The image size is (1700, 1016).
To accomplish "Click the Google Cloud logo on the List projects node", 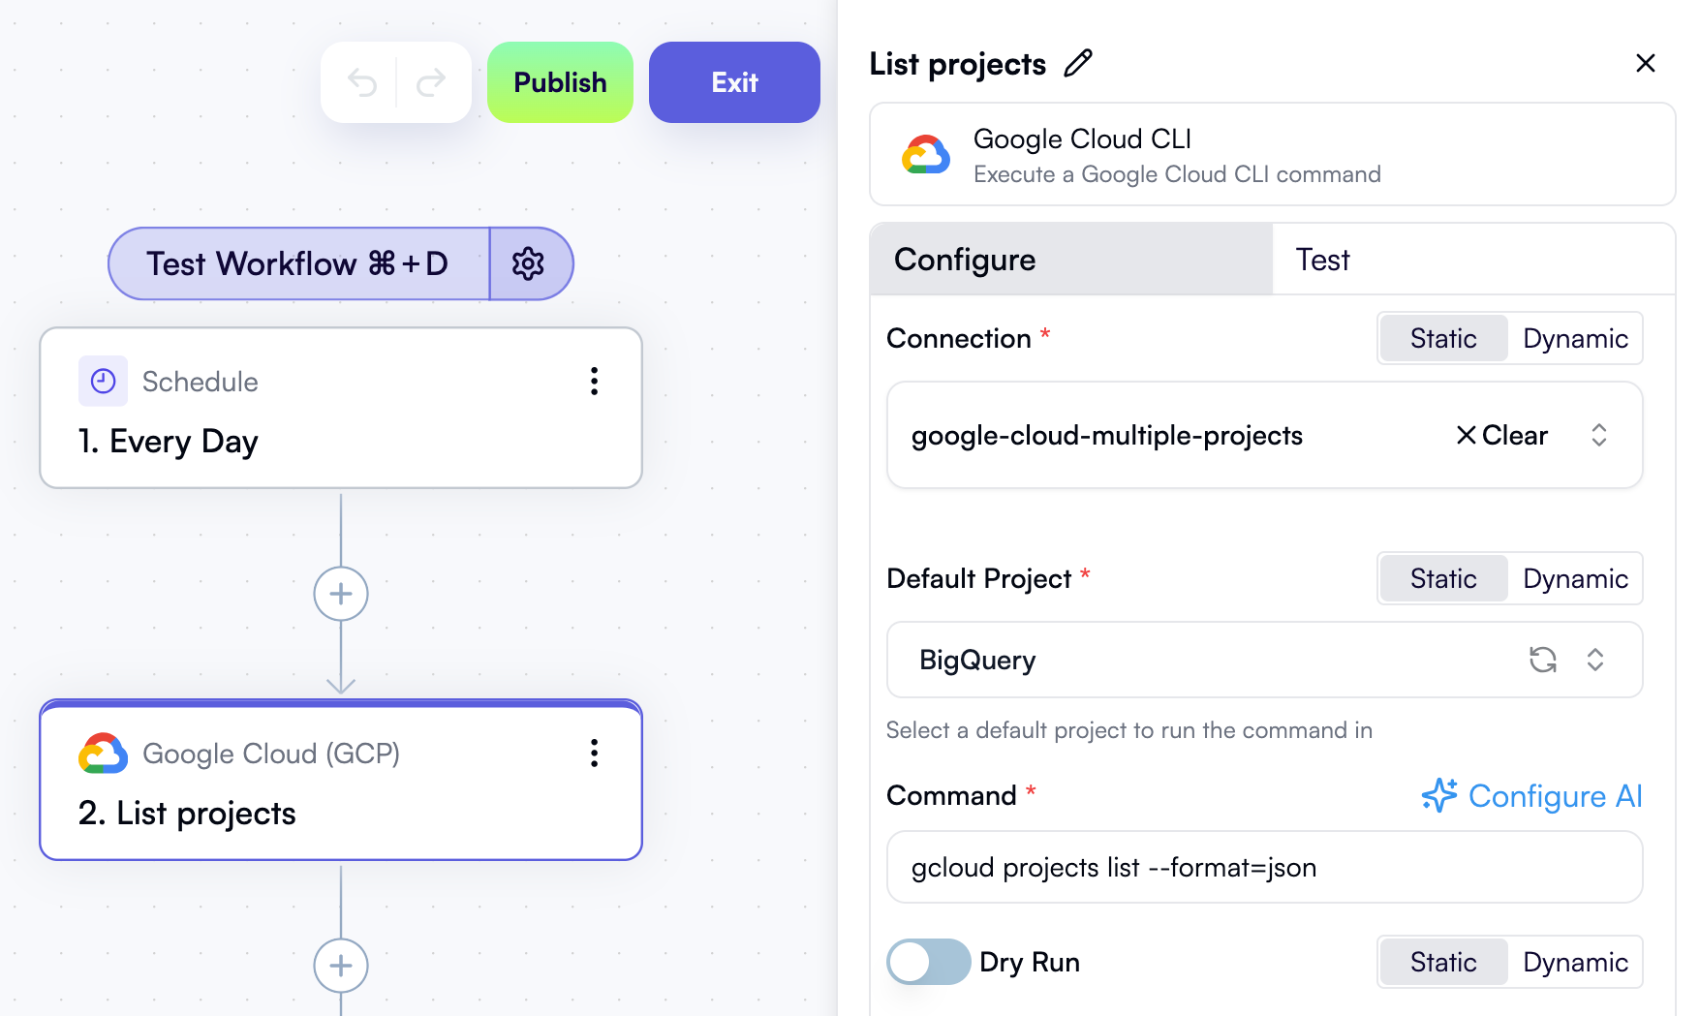I will pos(104,754).
